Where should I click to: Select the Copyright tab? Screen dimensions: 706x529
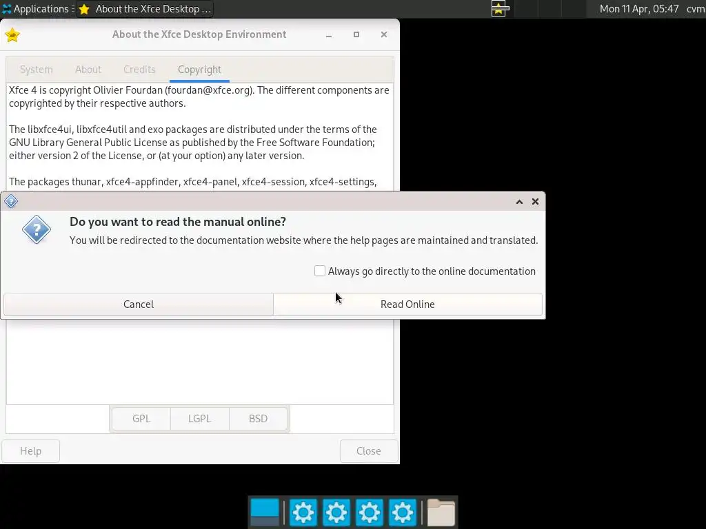click(199, 70)
